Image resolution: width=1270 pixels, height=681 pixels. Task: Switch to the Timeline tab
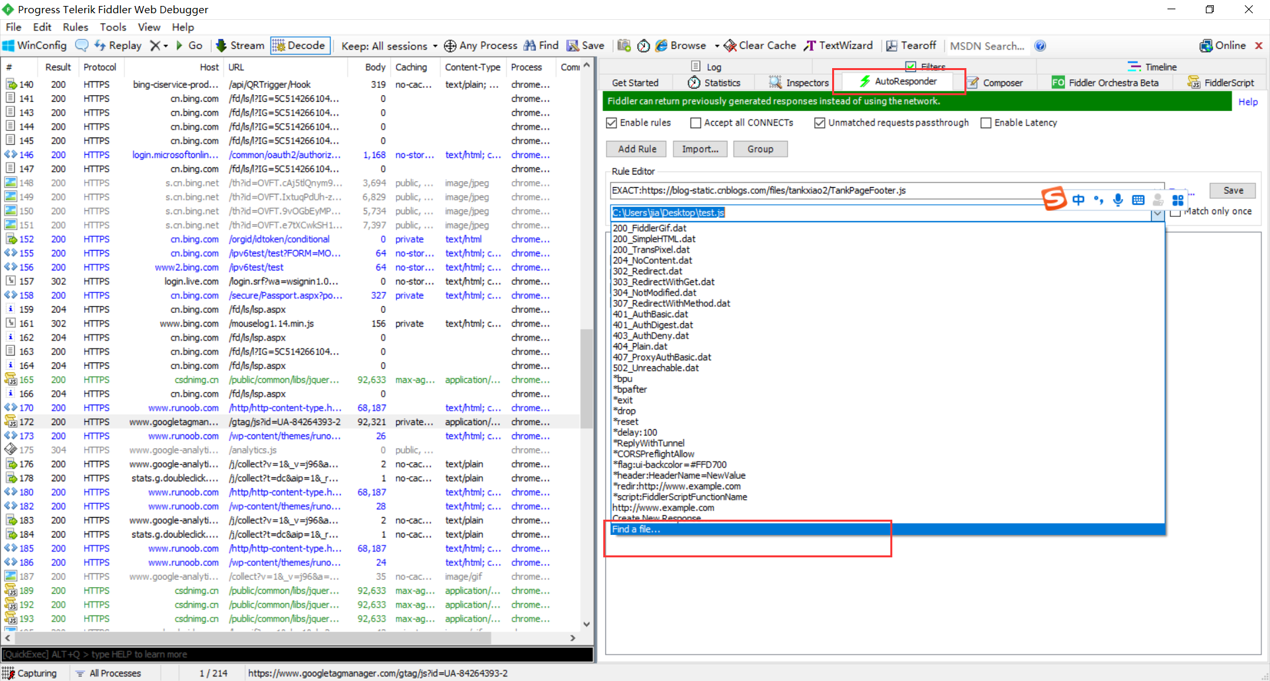[1152, 67]
